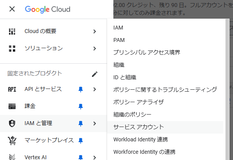Image resolution: width=233 pixels, height=160 pixels.
Task: Open サービス アカウント submenu entry
Action: (x=165, y=127)
